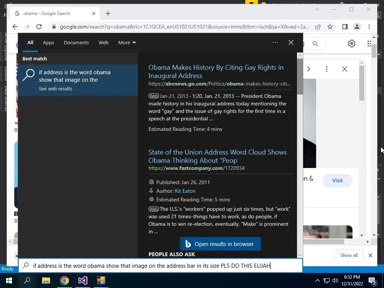Viewport: 384px width, 288px height.
Task: Click the taskbar search magnifier
Action: 27,280
